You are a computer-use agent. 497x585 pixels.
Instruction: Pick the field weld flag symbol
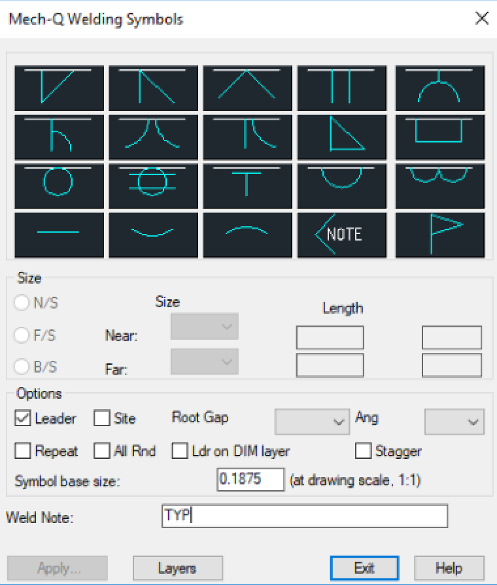pyautogui.click(x=439, y=235)
